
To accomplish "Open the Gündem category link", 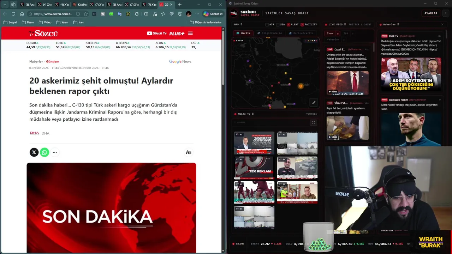I will (52, 61).
